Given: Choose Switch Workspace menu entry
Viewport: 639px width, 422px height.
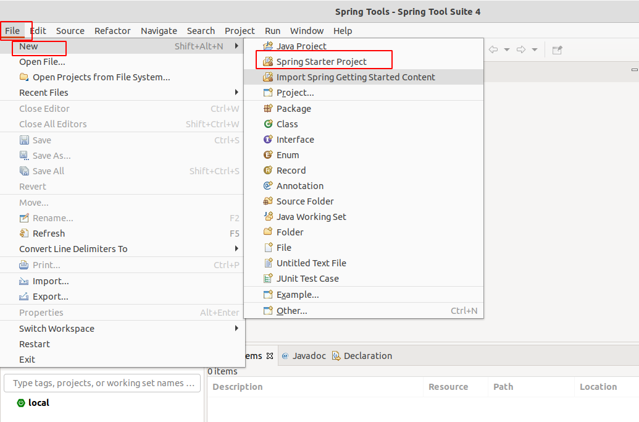Looking at the screenshot, I should pyautogui.click(x=123, y=329).
